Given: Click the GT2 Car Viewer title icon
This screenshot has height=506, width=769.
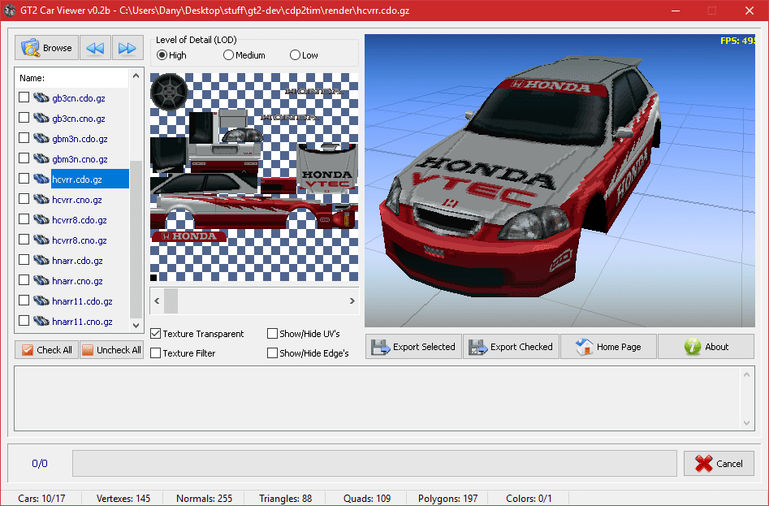Looking at the screenshot, I should [10, 11].
